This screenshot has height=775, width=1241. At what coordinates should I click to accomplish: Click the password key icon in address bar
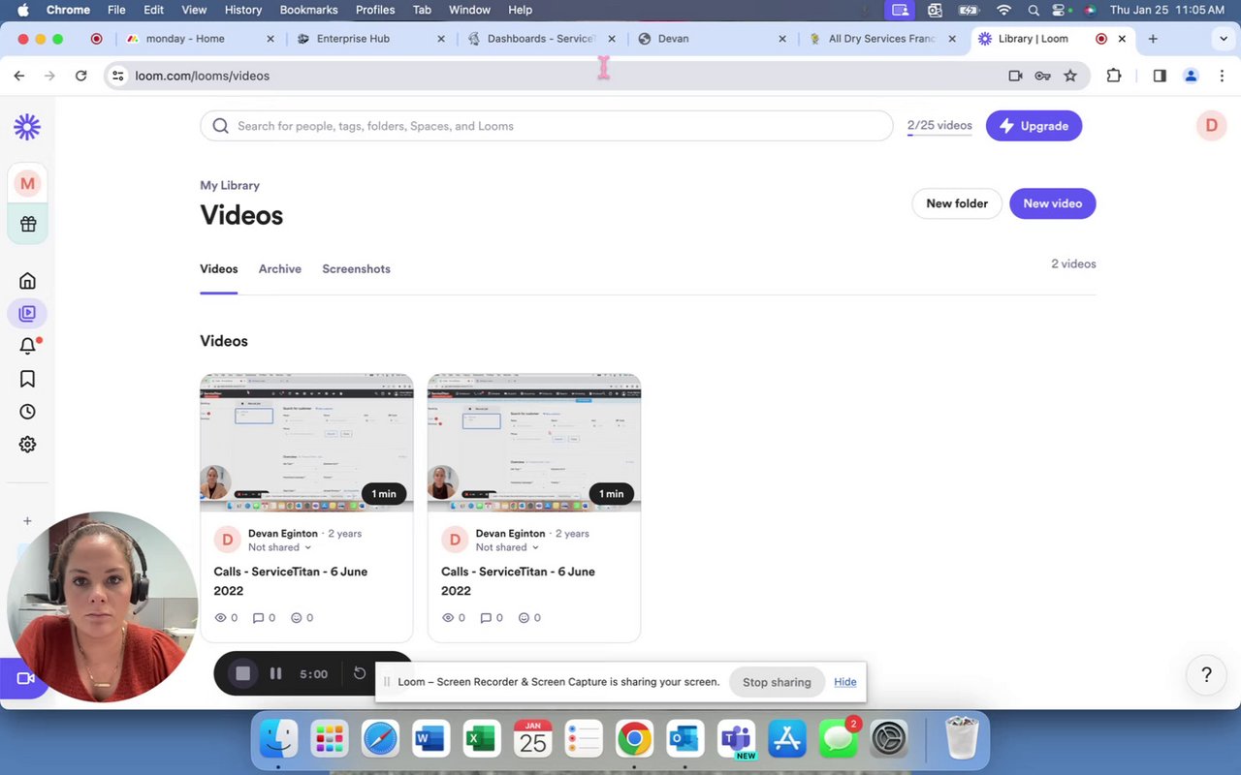[1042, 76]
